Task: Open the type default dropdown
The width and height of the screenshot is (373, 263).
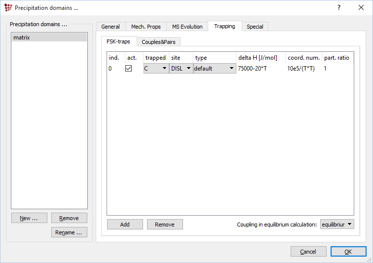Action: pos(214,69)
